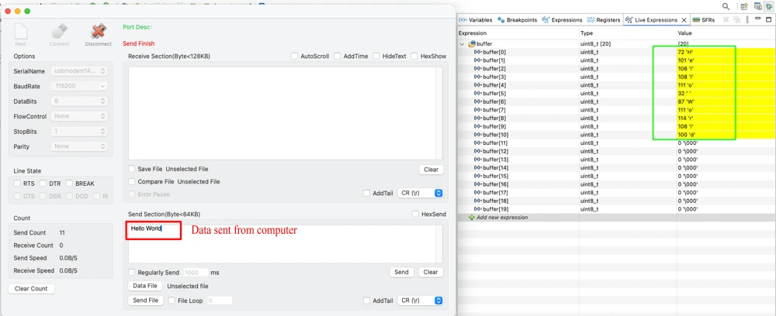Screen dimensions: 776x316
Task: Enable the AutoScroll checkbox
Action: click(x=295, y=57)
